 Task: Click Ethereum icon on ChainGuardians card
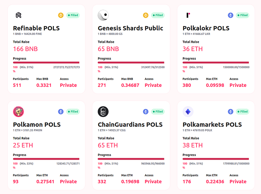pos(146,111)
